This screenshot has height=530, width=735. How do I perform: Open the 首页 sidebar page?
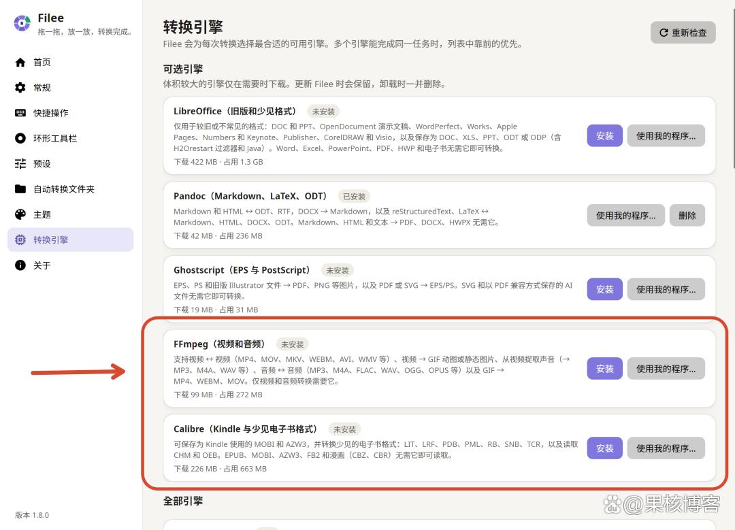pyautogui.click(x=70, y=63)
